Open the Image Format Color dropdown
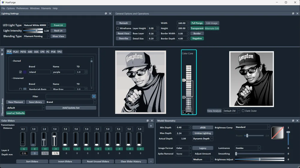The height and width of the screenshot is (168, 300). pos(184,148)
